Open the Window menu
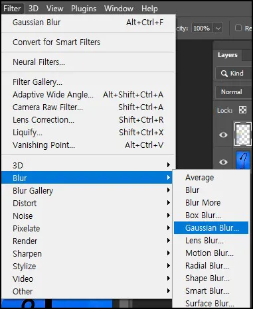 pyautogui.click(x=119, y=9)
